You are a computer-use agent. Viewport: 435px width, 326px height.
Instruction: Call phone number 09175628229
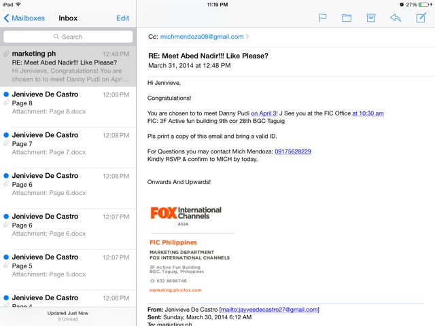(293, 151)
